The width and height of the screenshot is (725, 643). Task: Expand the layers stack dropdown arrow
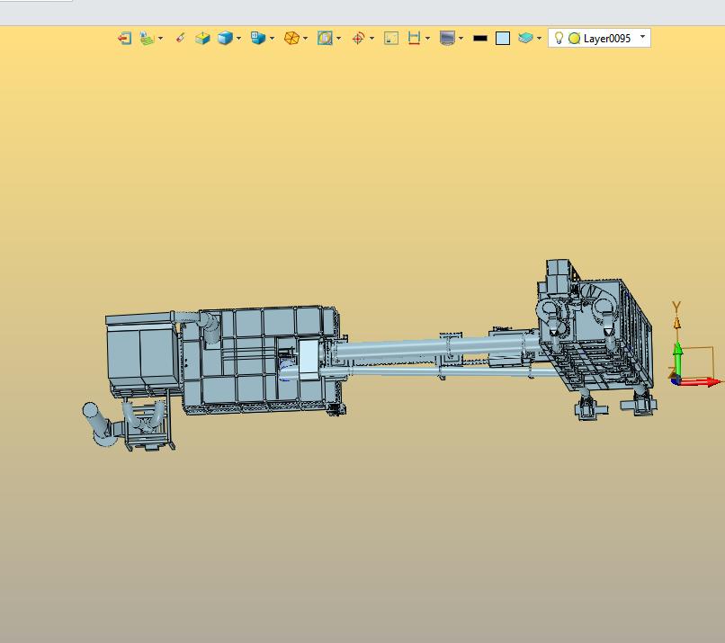(x=539, y=38)
